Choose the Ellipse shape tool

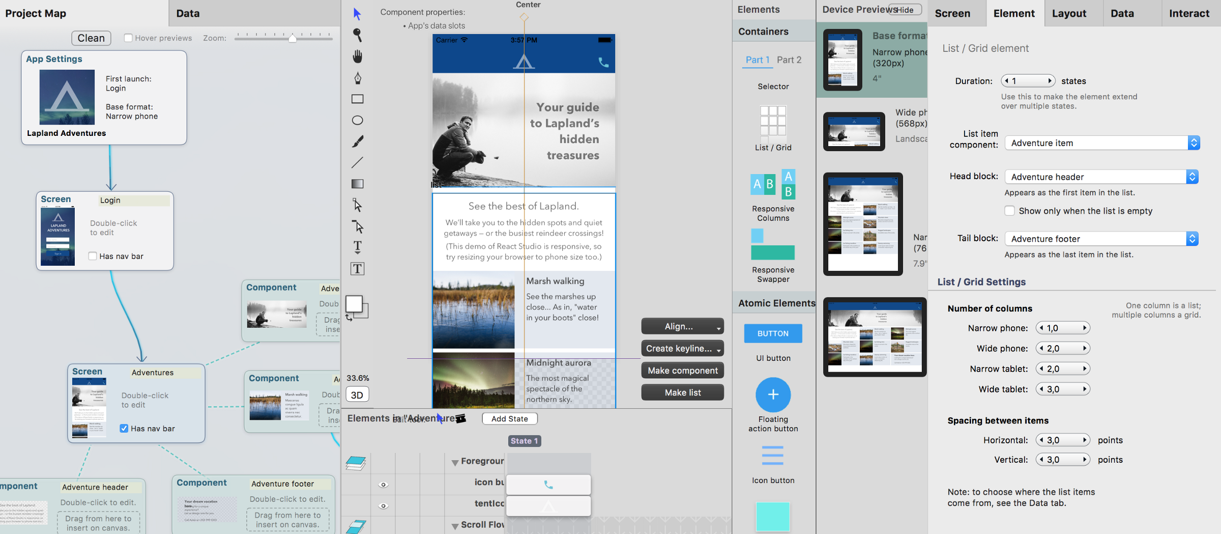(x=358, y=120)
